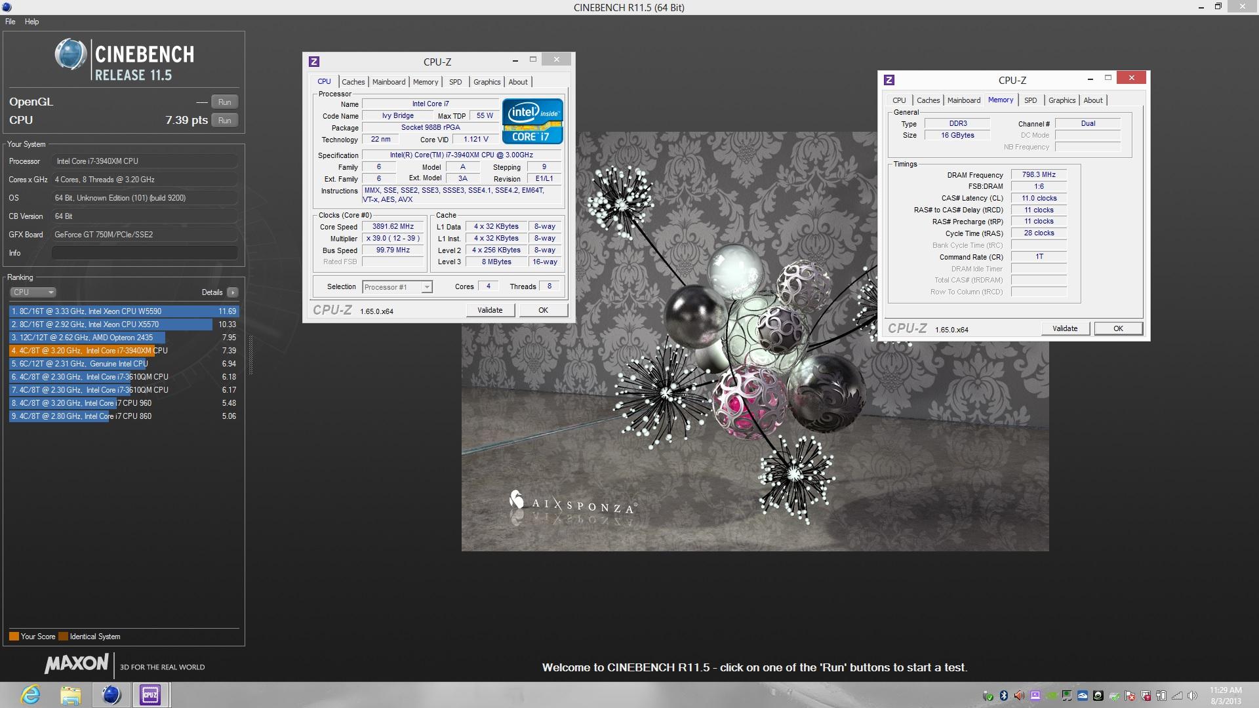Screen dimensions: 1259x708
Task: Open the taskbar clock showing 11:29 AM
Action: coord(1226,696)
